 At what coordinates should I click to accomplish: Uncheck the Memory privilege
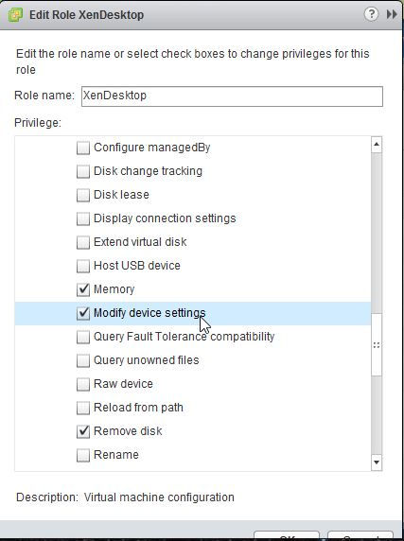click(83, 289)
